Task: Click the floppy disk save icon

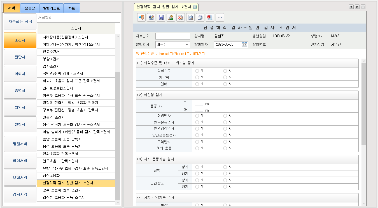Action: (161, 17)
